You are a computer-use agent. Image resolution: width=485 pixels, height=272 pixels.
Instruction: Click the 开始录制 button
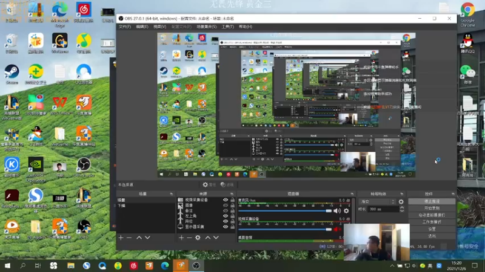(432, 208)
